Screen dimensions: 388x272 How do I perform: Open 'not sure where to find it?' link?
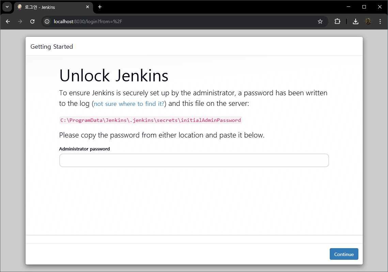tap(129, 103)
